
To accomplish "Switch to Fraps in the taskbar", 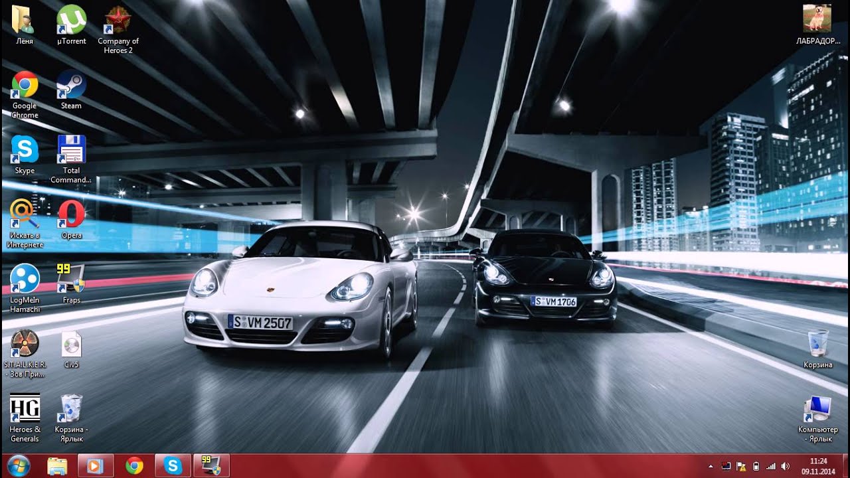I will [211, 465].
